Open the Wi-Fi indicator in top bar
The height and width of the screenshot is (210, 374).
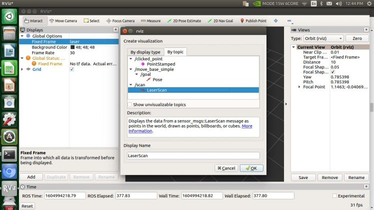point(304,3)
